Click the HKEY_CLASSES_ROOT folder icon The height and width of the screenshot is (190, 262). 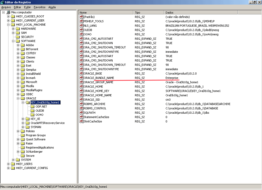click(13, 16)
